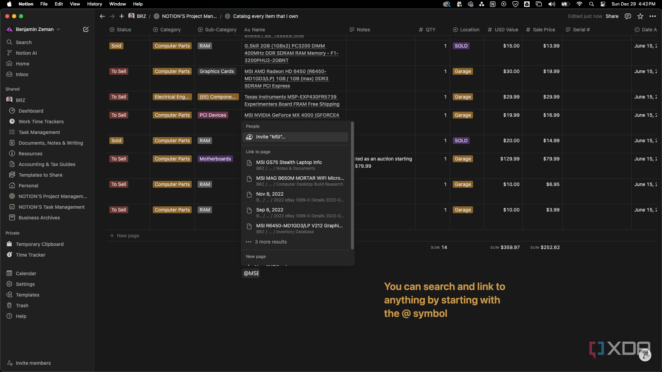662x372 pixels.
Task: Add a New page row to table
Action: tap(124, 236)
